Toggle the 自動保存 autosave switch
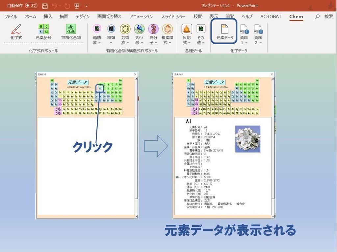This screenshot has height=252, width=337. click(x=31, y=6)
